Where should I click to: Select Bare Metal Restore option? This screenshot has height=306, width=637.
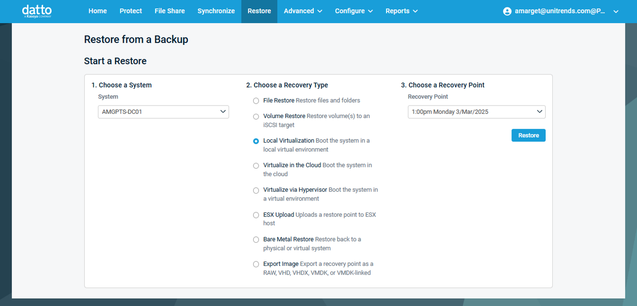coord(256,240)
